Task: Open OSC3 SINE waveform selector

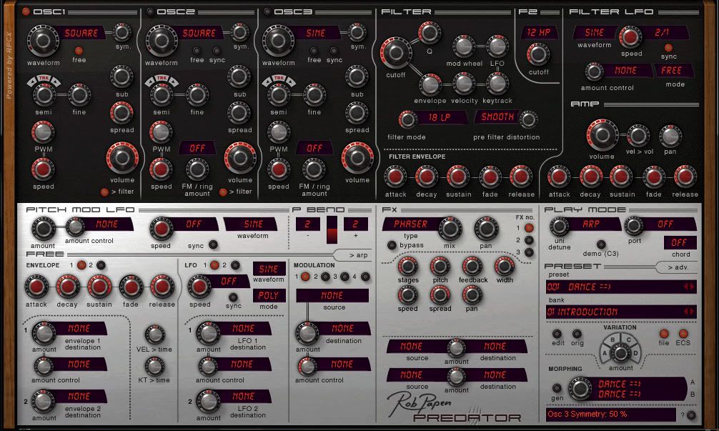Action: pos(315,33)
